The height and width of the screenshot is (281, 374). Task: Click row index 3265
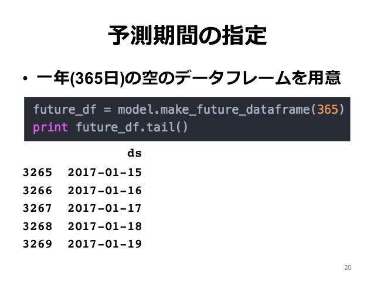(38, 172)
